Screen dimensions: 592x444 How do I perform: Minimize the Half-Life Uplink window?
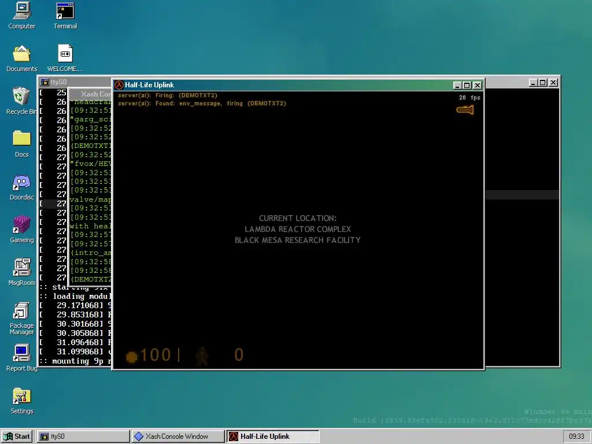click(x=457, y=86)
